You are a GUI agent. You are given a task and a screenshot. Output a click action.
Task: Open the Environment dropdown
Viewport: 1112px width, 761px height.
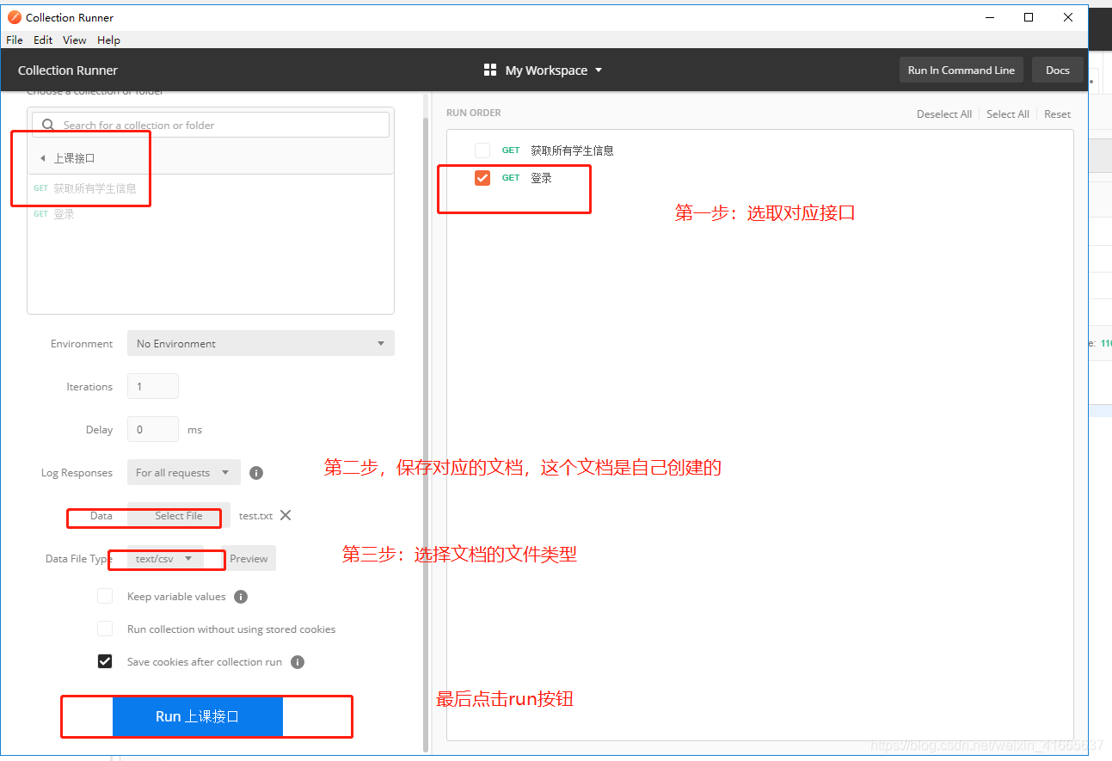click(261, 343)
